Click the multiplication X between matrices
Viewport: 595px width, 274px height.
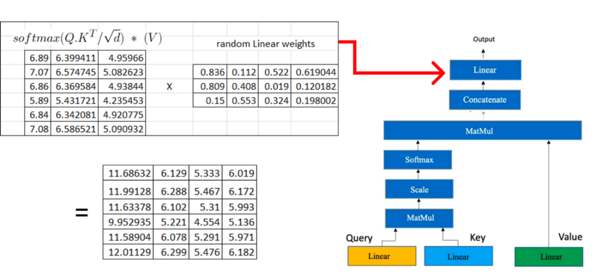click(x=169, y=87)
